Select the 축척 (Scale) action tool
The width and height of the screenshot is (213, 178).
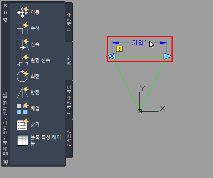click(x=28, y=28)
